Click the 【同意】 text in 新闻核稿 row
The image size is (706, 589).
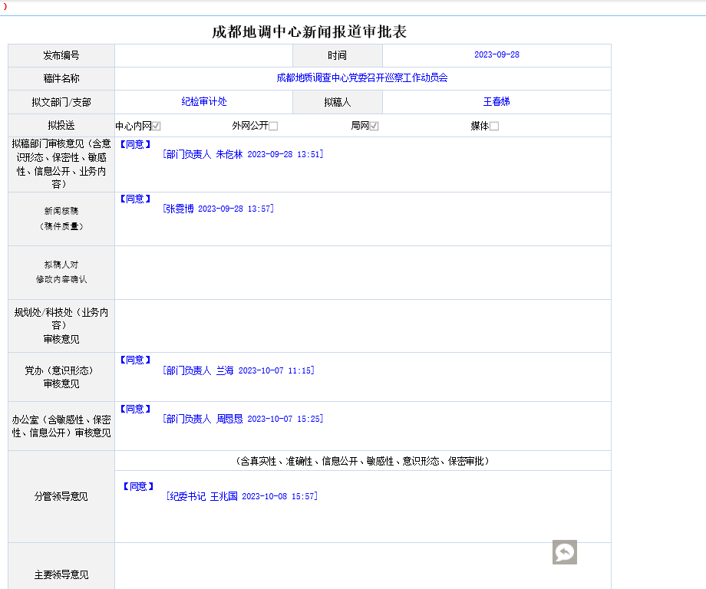(135, 199)
